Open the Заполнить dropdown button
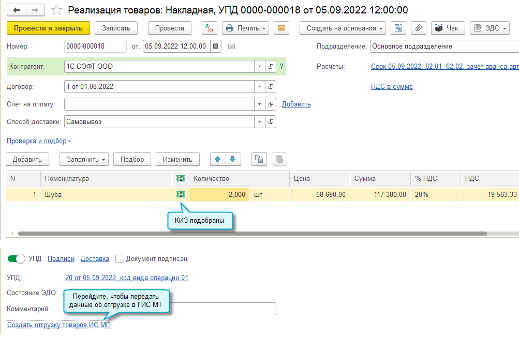Image resolution: width=519 pixels, height=339 pixels. (84, 159)
